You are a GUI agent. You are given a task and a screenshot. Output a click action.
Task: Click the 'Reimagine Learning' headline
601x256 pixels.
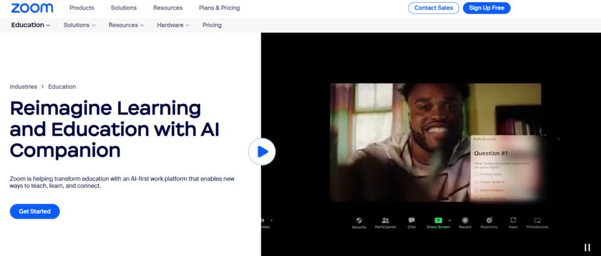click(114, 129)
